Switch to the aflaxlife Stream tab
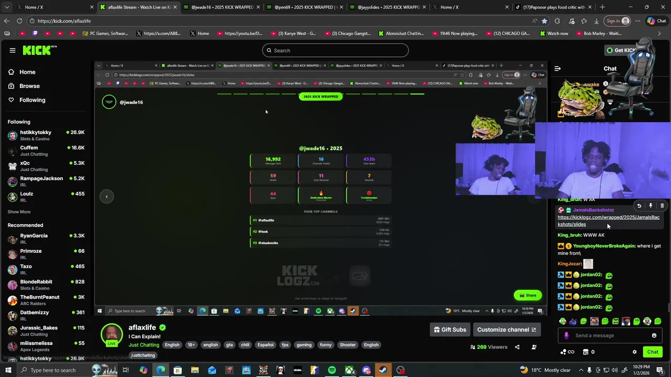 click(x=138, y=7)
